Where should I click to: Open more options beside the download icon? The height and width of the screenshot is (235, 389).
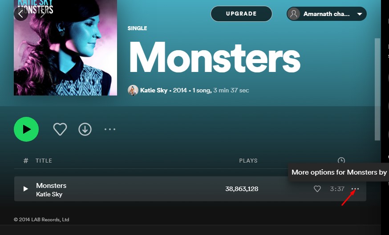pos(110,129)
